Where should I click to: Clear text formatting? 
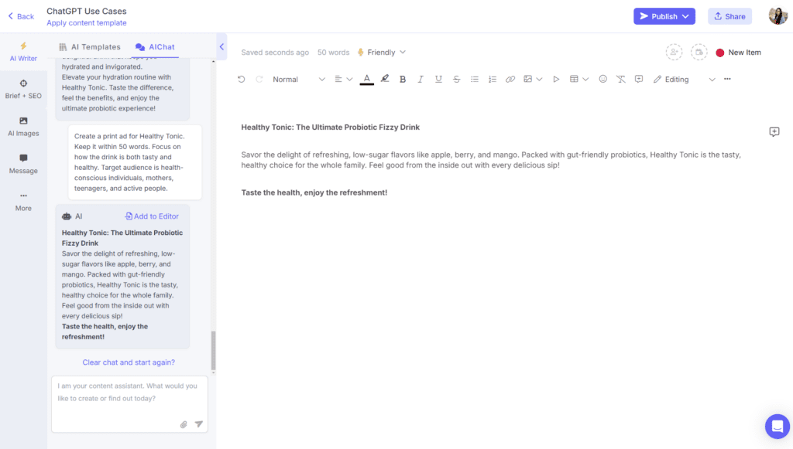(x=620, y=79)
